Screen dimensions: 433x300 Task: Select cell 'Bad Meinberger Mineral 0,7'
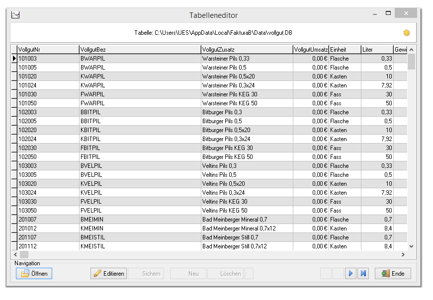[x=247, y=220]
